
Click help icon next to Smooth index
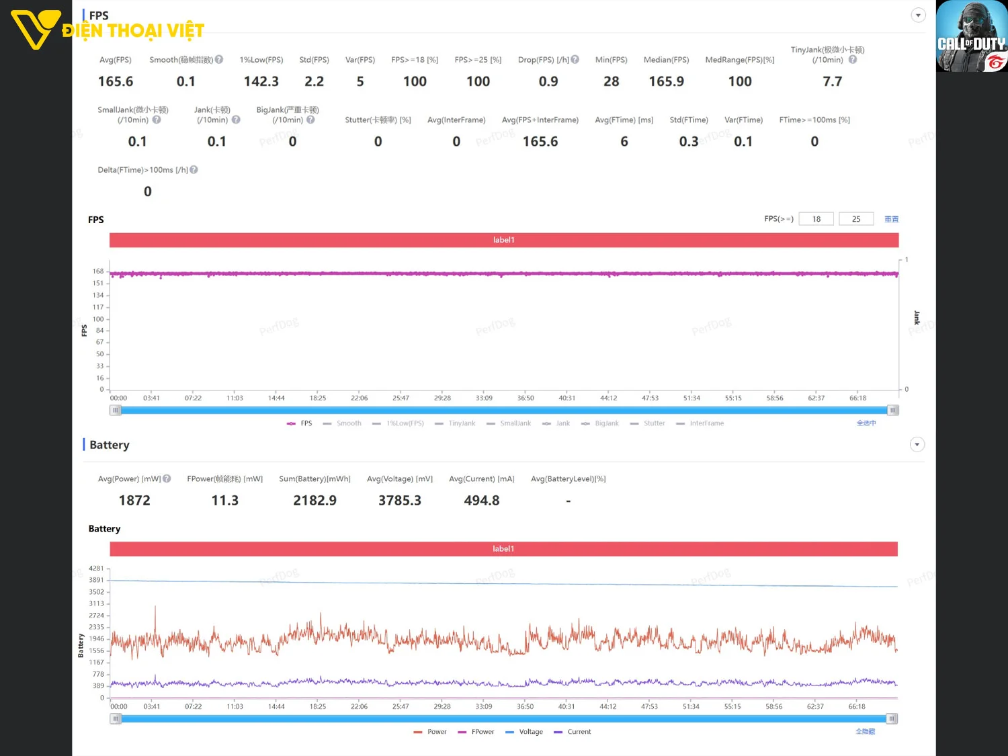tap(219, 60)
